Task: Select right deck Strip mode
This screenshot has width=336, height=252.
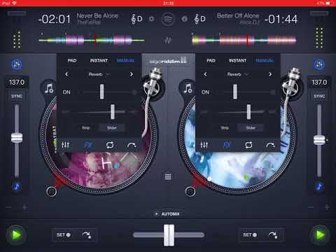Action: [x=225, y=128]
